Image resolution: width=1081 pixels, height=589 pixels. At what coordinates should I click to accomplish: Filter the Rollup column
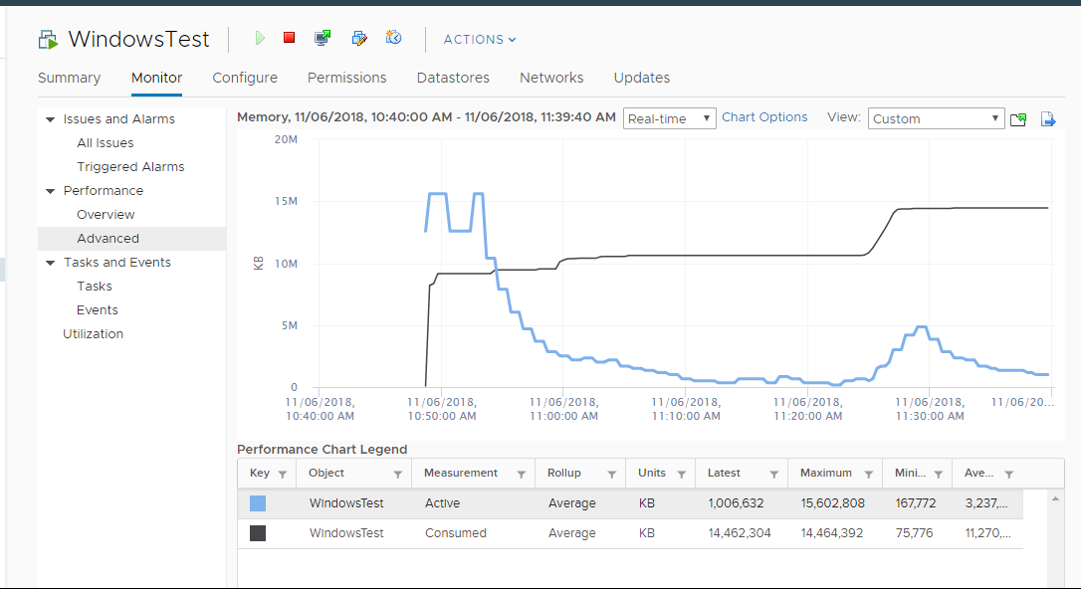point(611,474)
